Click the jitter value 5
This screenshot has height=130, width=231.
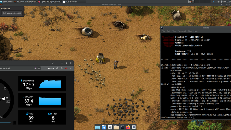(53, 118)
